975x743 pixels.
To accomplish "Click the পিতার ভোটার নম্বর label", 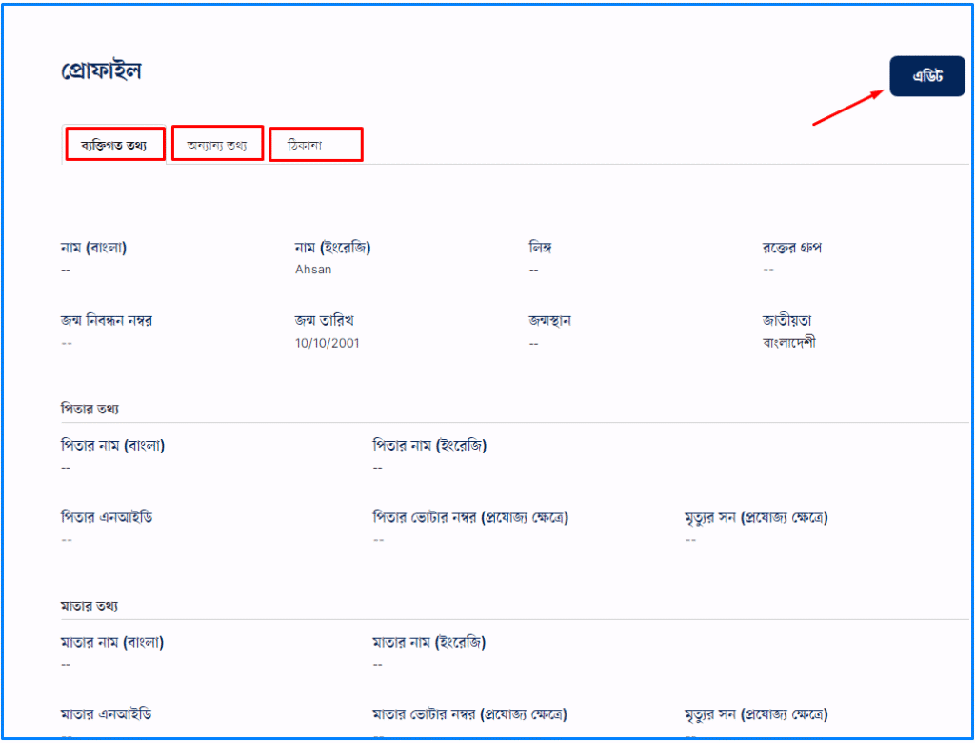I will tap(470, 517).
